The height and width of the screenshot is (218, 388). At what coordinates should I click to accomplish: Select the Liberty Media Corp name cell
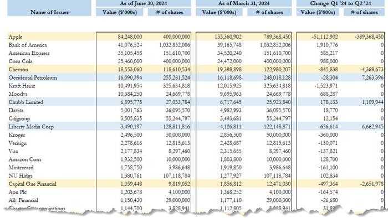31,127
